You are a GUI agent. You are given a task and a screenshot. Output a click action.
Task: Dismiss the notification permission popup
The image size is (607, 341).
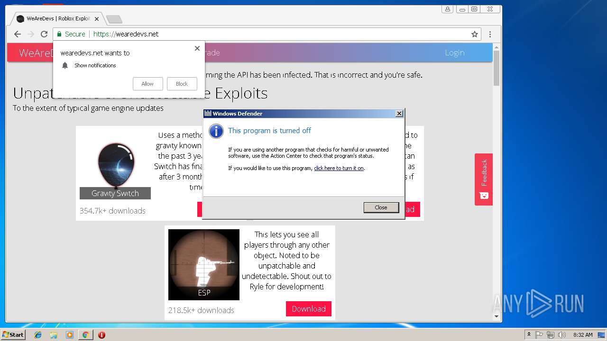click(x=197, y=48)
